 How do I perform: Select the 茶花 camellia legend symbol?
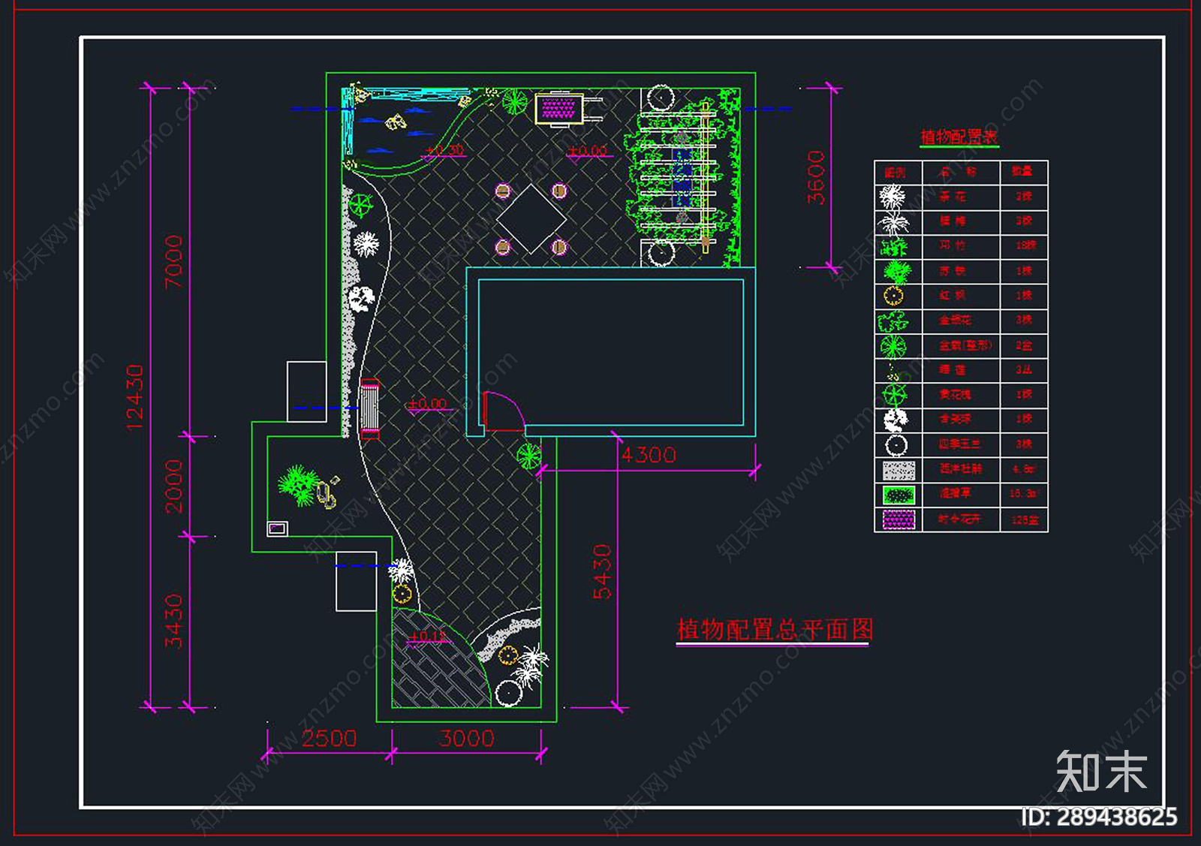pyautogui.click(x=892, y=197)
